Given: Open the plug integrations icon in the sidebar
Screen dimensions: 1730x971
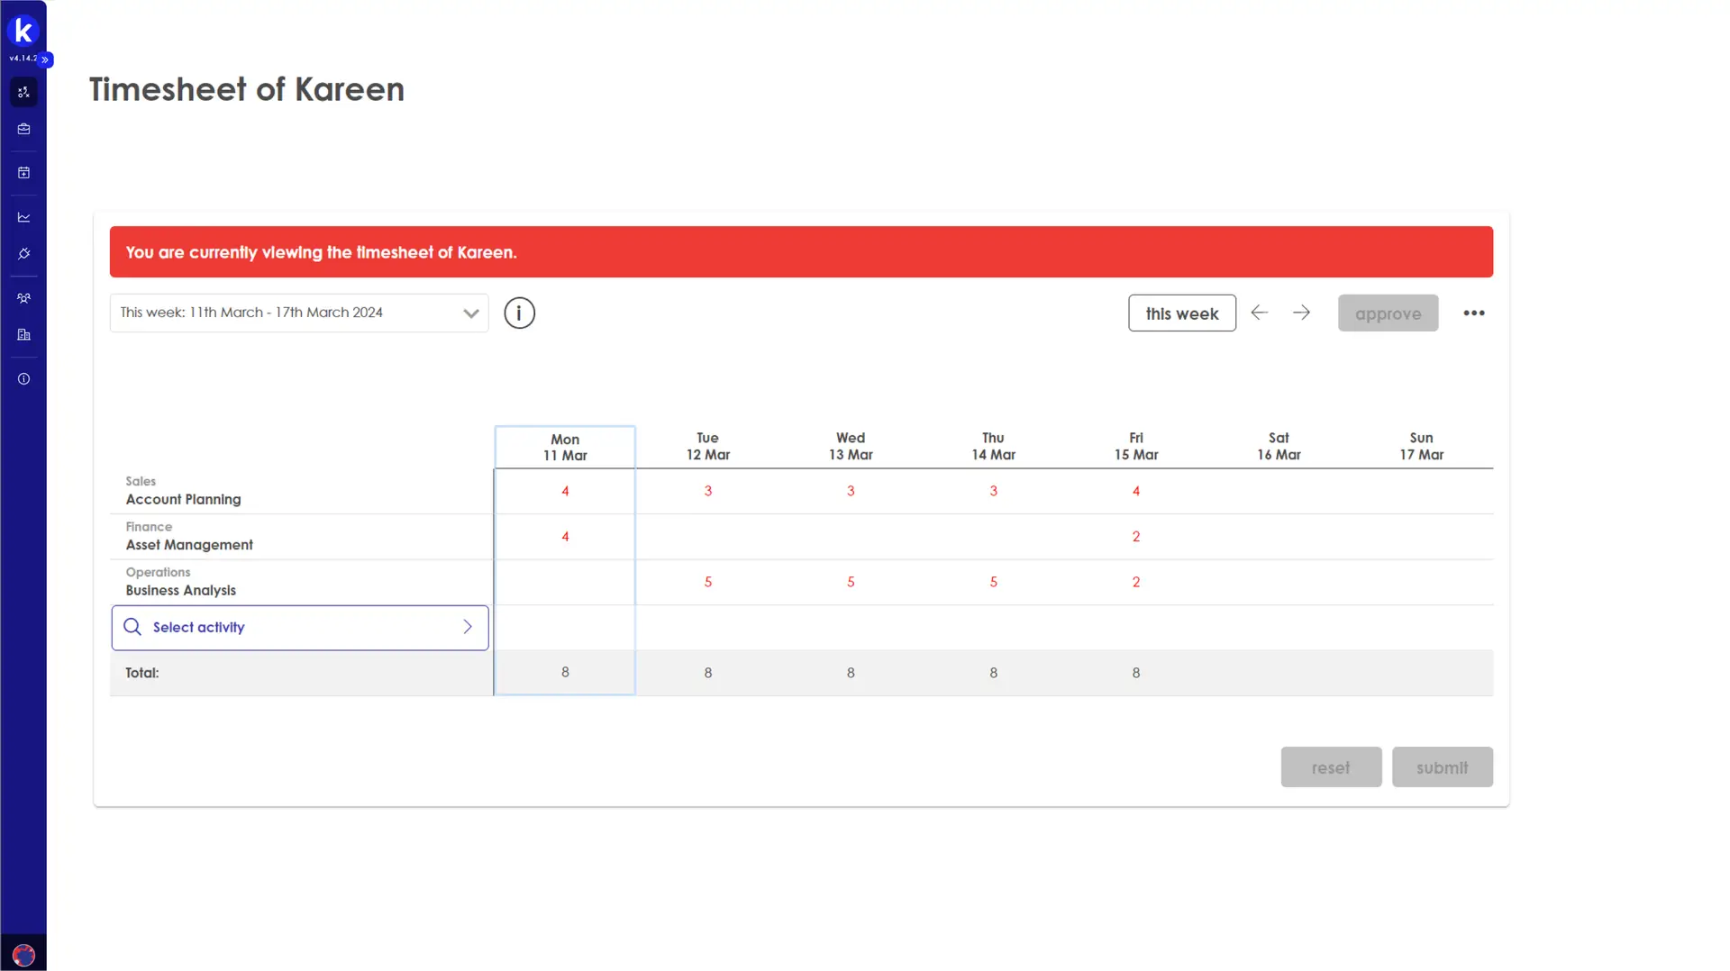Looking at the screenshot, I should (x=23, y=254).
